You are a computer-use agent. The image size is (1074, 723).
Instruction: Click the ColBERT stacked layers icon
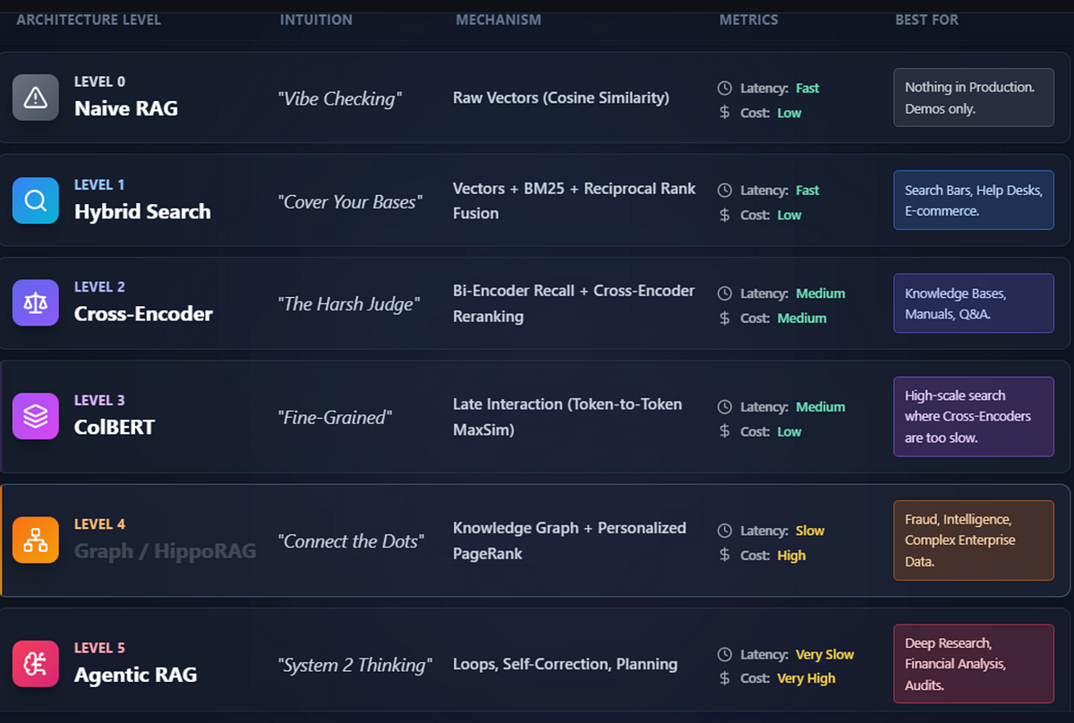[x=36, y=416]
